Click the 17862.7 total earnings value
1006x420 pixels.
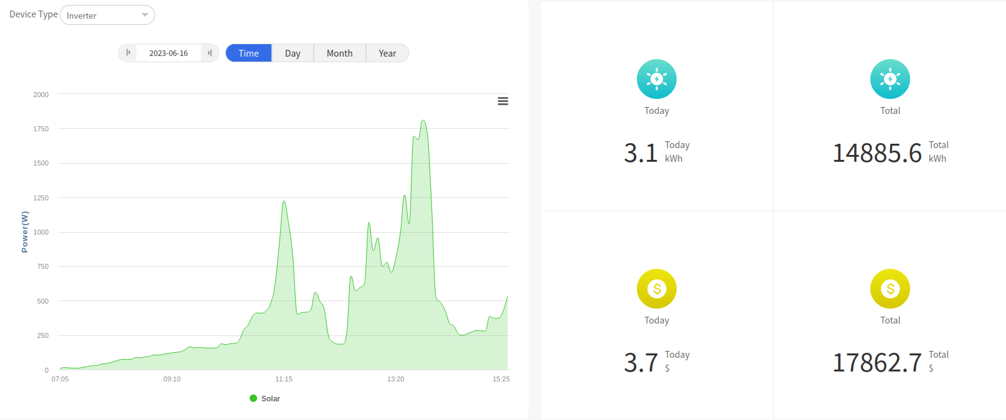coord(877,363)
